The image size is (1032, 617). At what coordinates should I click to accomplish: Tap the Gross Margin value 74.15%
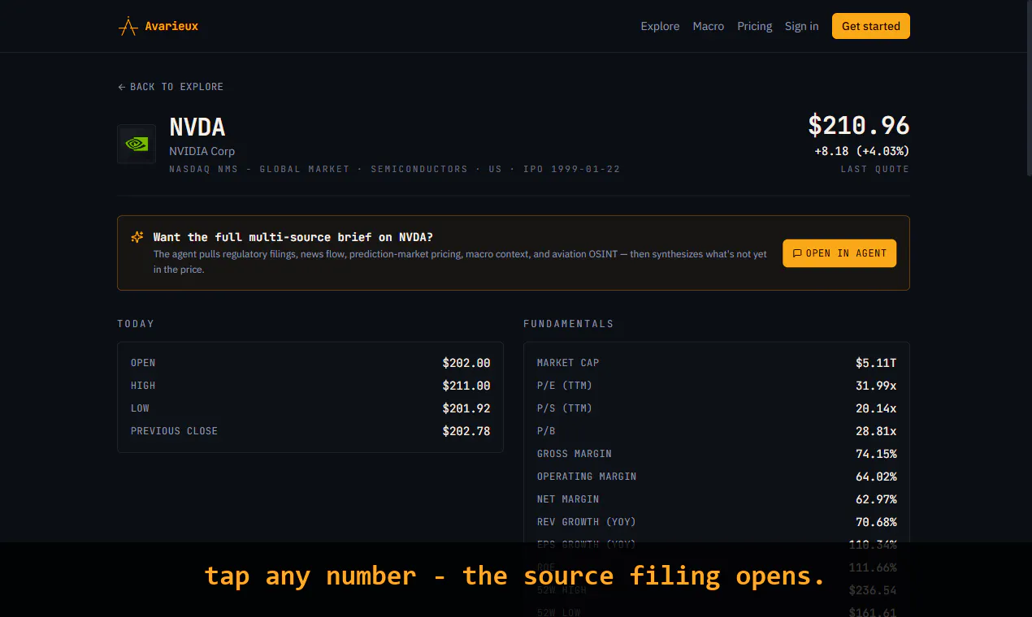(x=876, y=454)
